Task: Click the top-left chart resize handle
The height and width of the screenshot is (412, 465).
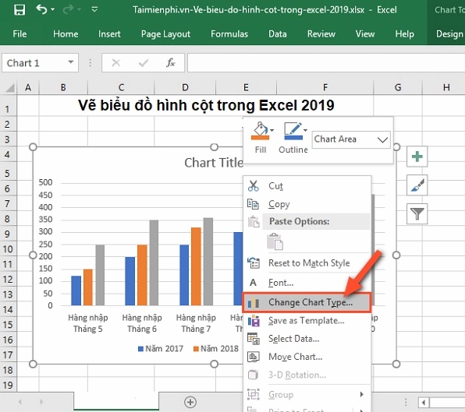Action: 33,147
